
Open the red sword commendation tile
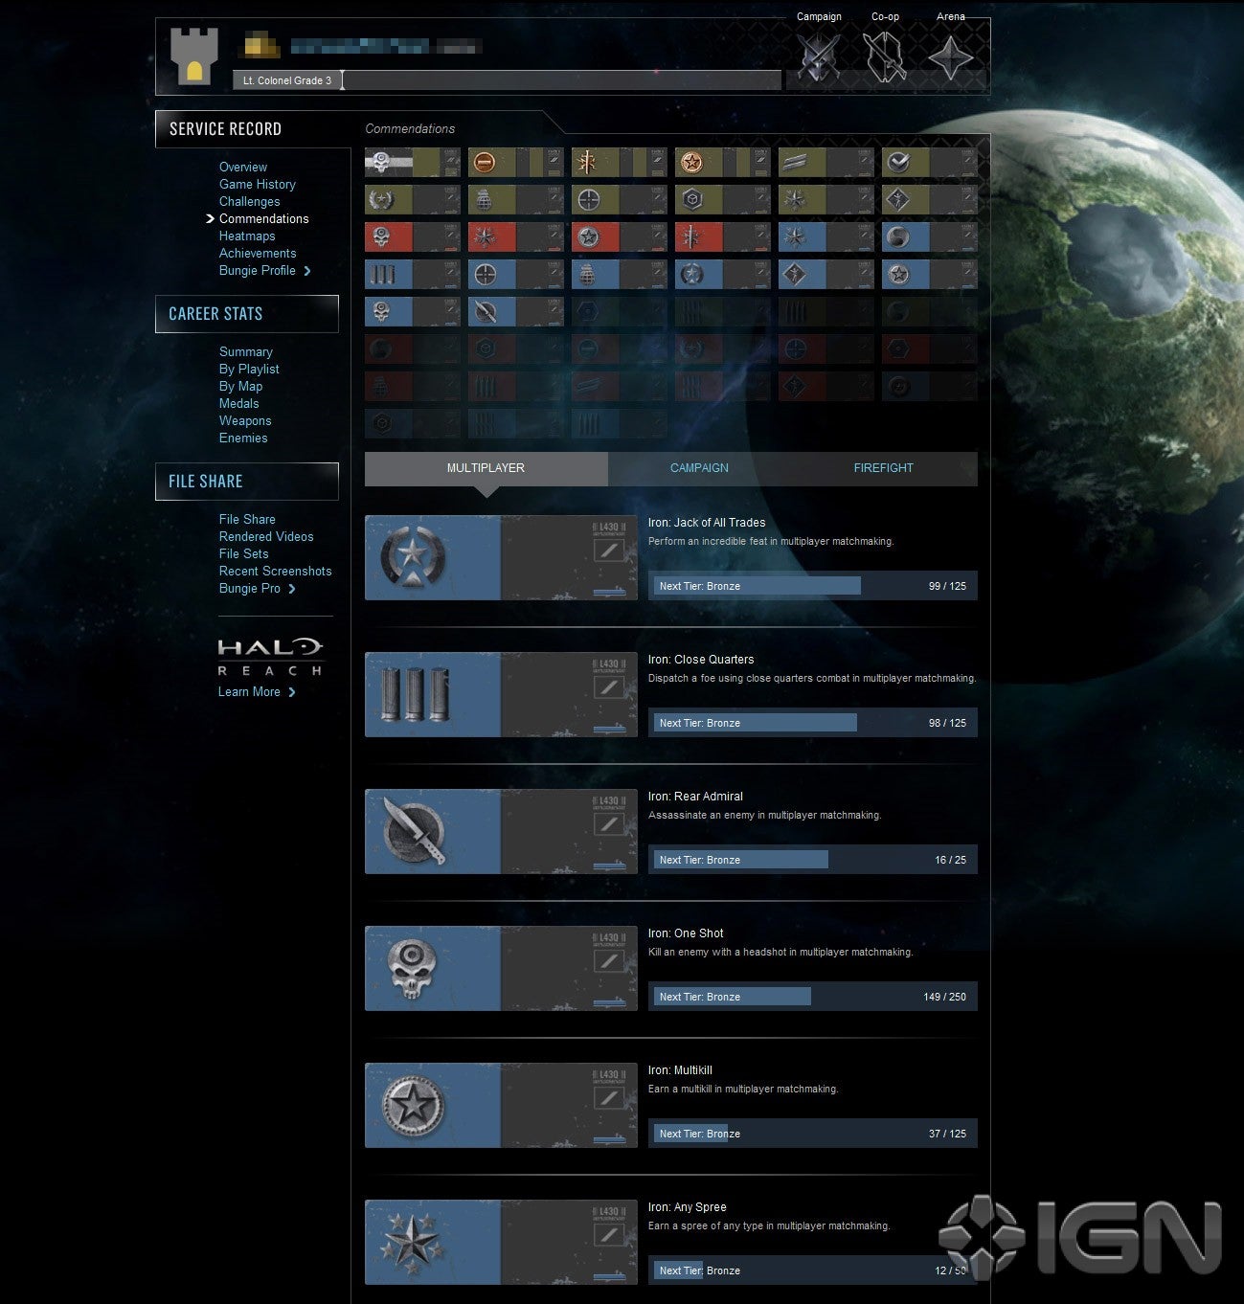pyautogui.click(x=723, y=237)
